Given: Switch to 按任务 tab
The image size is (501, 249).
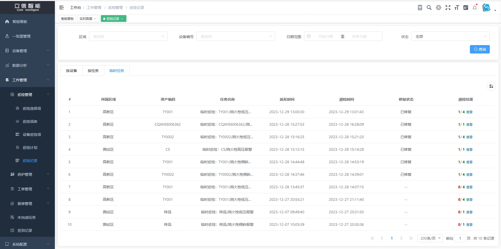Looking at the screenshot, I should pyautogui.click(x=93, y=71).
